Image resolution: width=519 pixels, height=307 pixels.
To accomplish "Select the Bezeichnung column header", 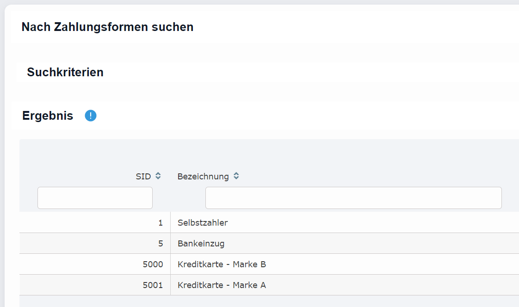I will 204,176.
